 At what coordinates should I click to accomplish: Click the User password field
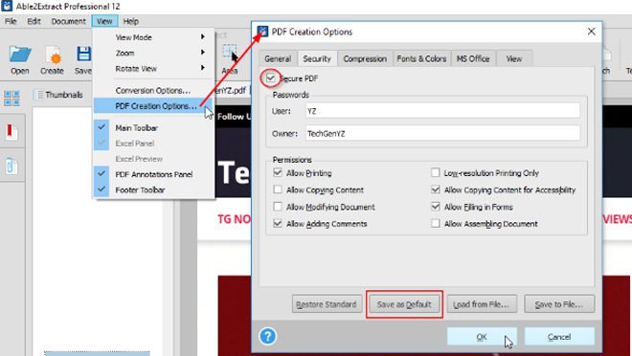coord(442,111)
